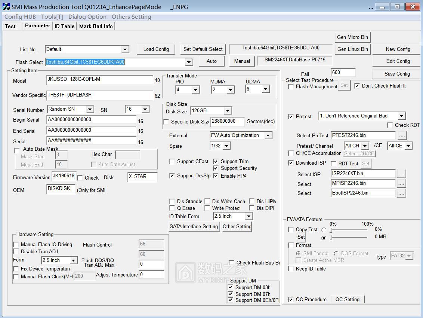
Task: Expand the Hardware Form 2.5 Inch dropdown
Action: (73, 260)
